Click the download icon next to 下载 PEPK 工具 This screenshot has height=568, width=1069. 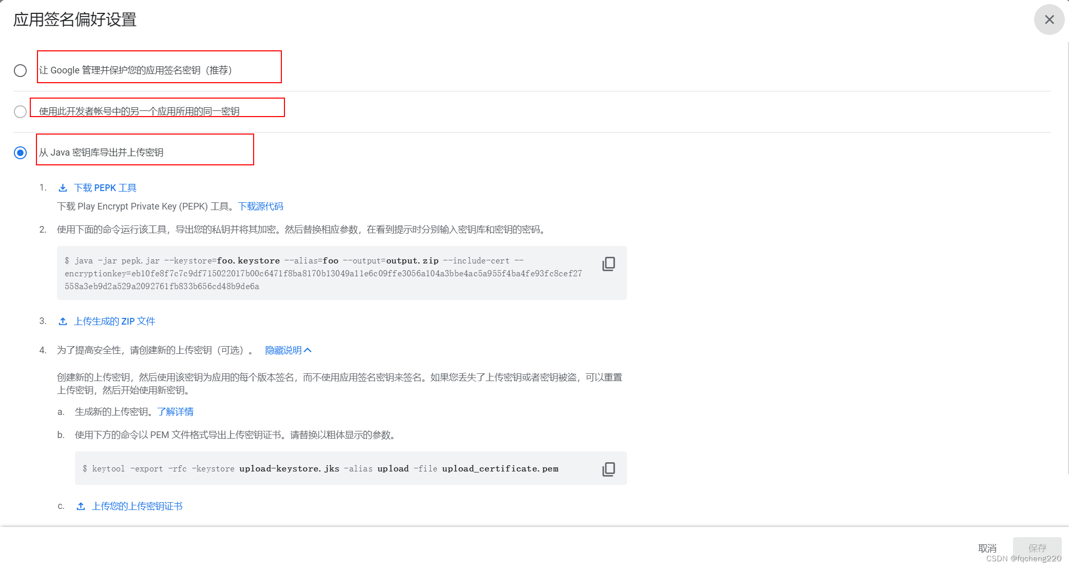[63, 187]
